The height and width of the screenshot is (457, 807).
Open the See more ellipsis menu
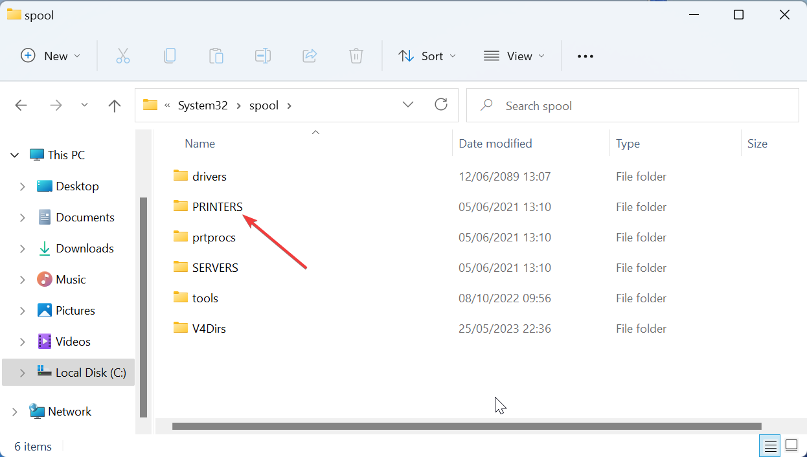pyautogui.click(x=585, y=56)
